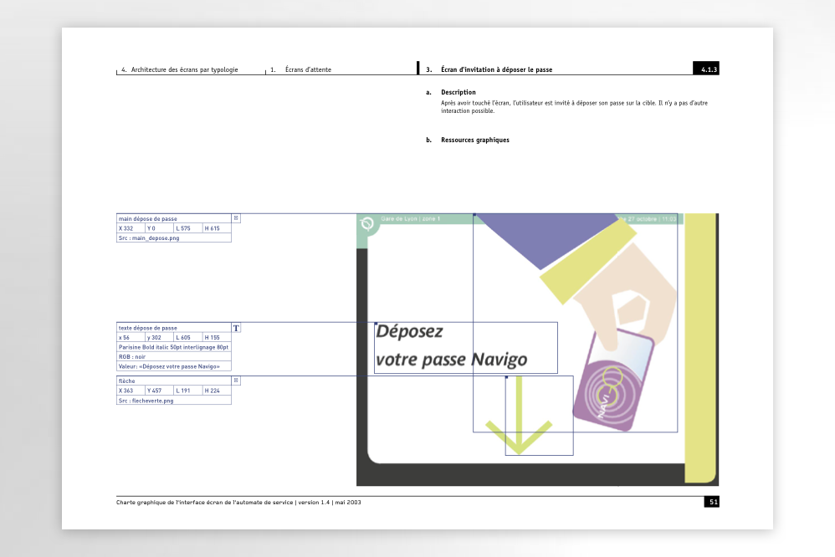Viewport: 835px width, 557px height.
Task: Click the "L 191" cell
Action: tap(188, 391)
